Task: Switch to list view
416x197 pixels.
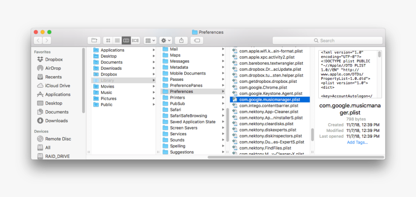Action: click(117, 40)
